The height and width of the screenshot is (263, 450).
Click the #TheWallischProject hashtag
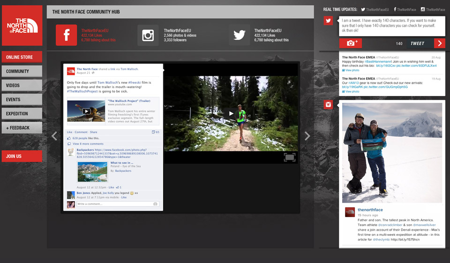pyautogui.click(x=82, y=91)
